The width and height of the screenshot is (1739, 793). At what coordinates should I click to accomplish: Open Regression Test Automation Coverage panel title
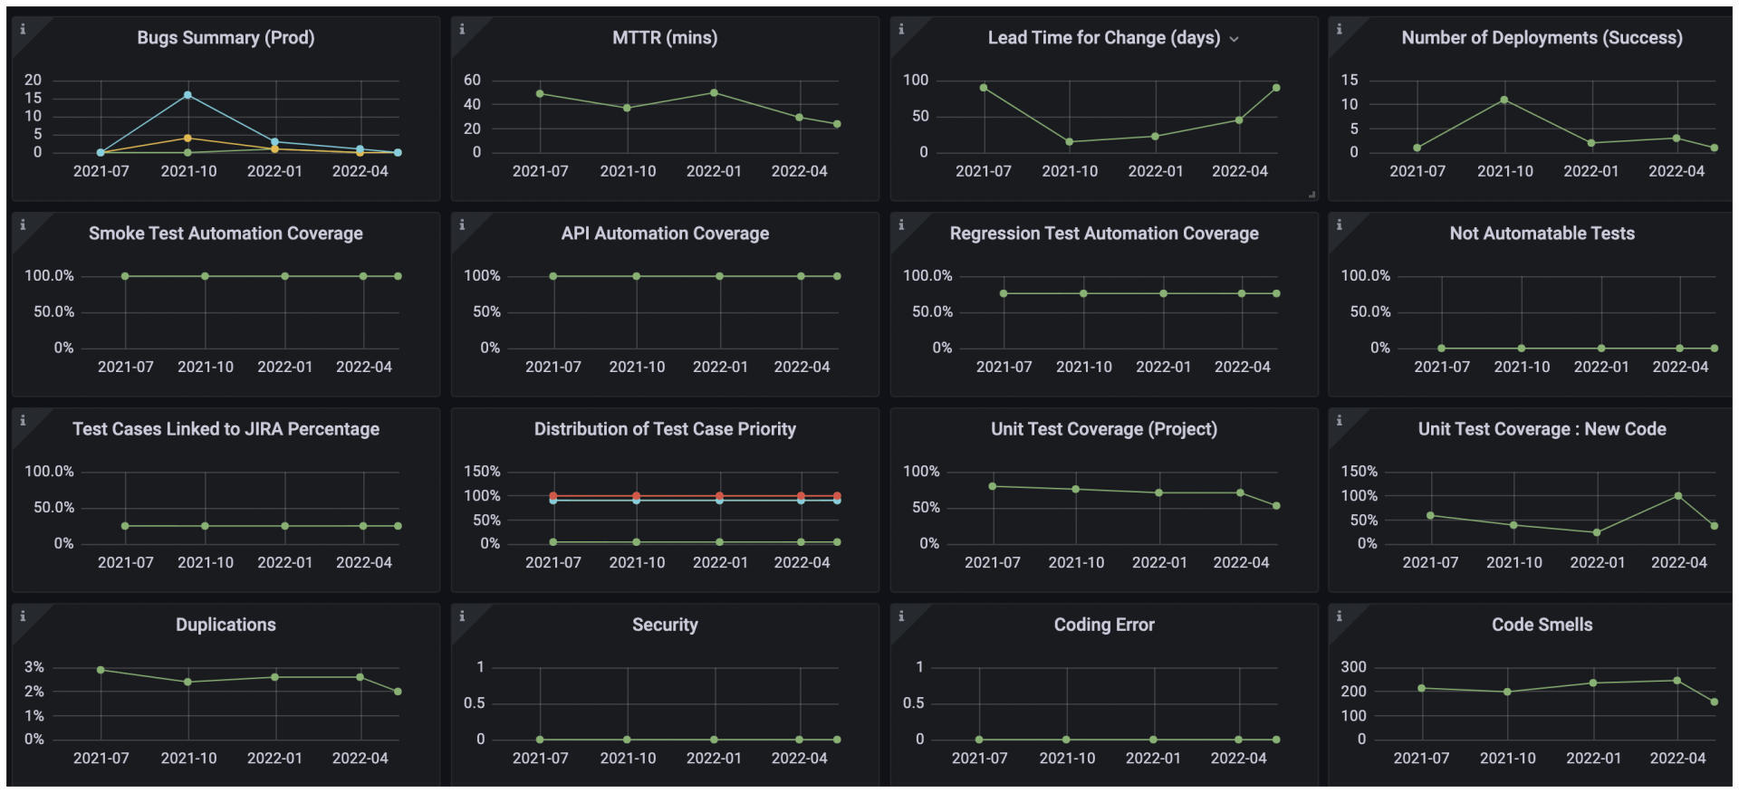1104,234
